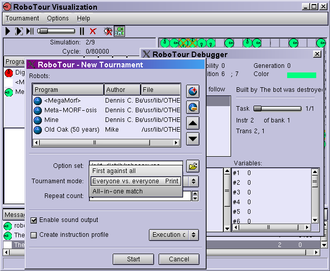Click the play-one-simulation toolbar icon
The image size is (330, 271).
[19, 31]
